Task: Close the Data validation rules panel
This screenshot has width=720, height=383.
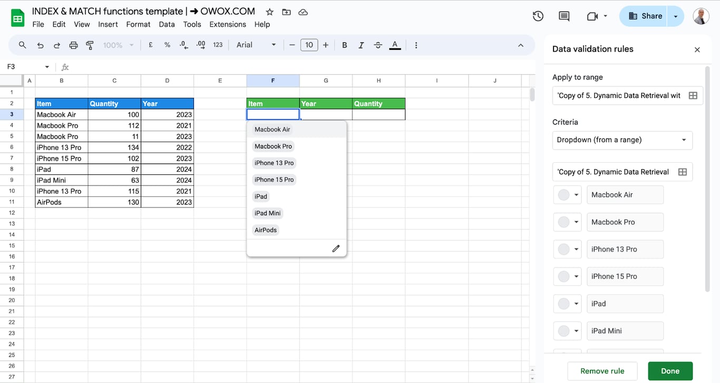Action: [697, 50]
